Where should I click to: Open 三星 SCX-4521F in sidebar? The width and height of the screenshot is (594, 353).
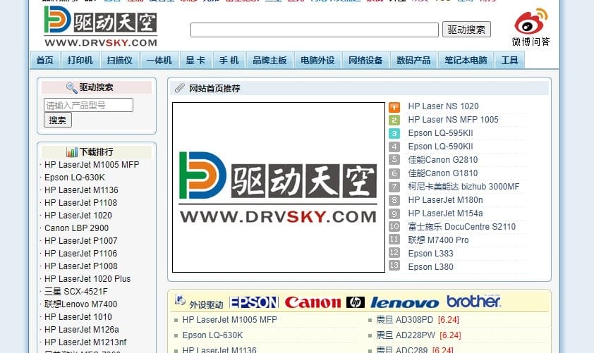75,291
